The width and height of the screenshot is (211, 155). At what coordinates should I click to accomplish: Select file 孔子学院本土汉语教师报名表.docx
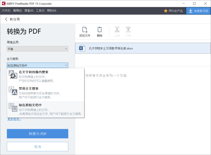pyautogui.click(x=143, y=48)
